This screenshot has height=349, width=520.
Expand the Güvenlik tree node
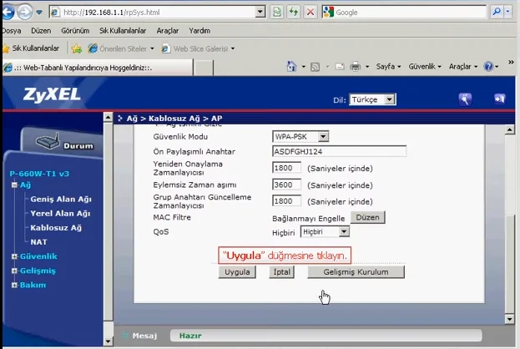tap(14, 256)
